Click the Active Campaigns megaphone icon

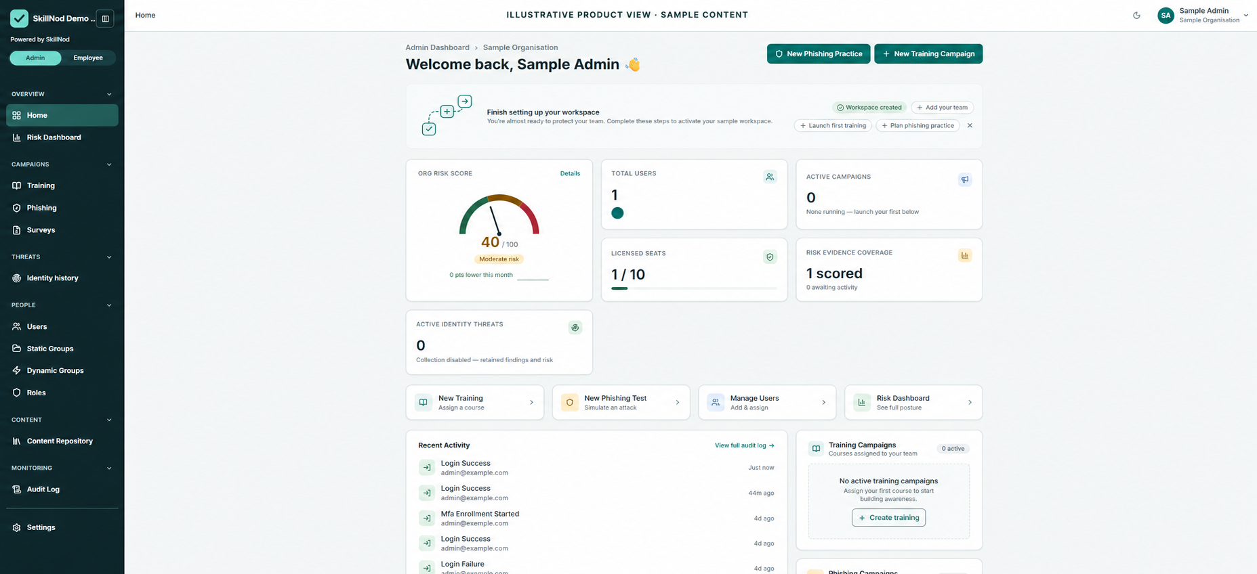(x=965, y=180)
